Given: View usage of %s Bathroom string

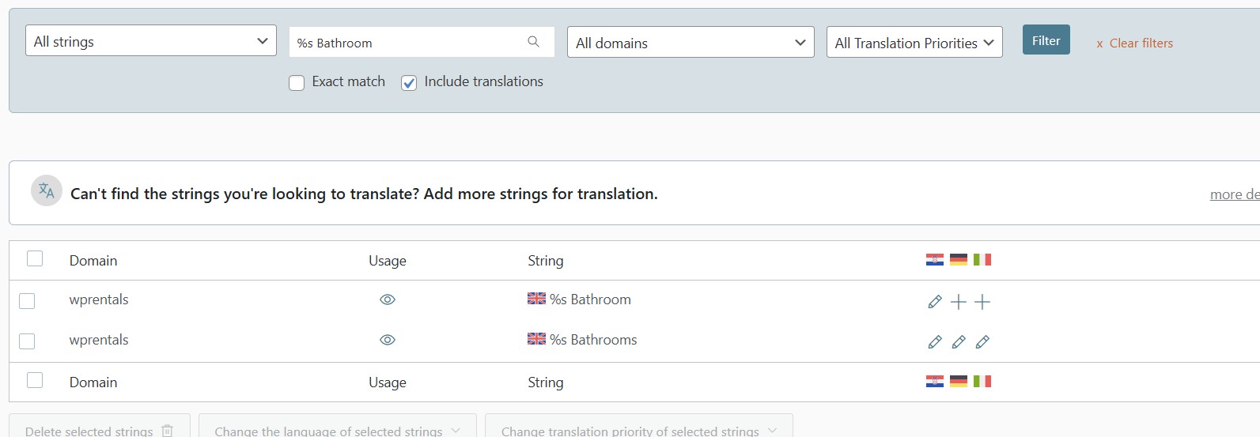Looking at the screenshot, I should pyautogui.click(x=388, y=300).
